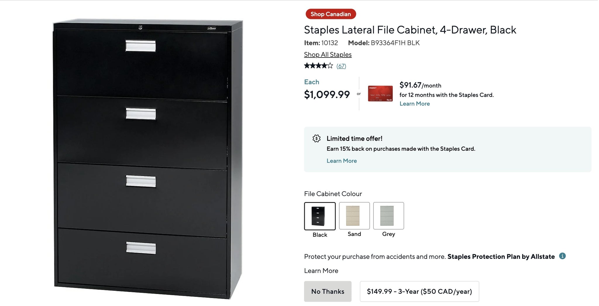Viewport: 599px width, 306px height.
Task: Select the Black cabinet colour swatch
Action: point(320,216)
